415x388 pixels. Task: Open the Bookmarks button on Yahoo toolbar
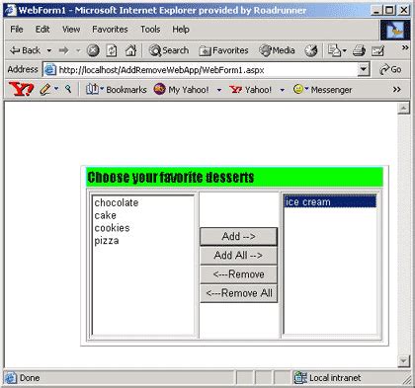pos(116,89)
